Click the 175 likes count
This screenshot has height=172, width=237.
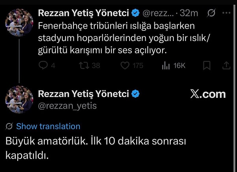[137, 66]
